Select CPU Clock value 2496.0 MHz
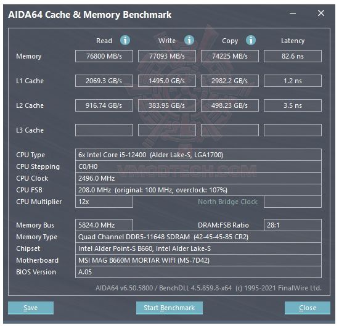This screenshot has height=328, width=339. (198, 178)
